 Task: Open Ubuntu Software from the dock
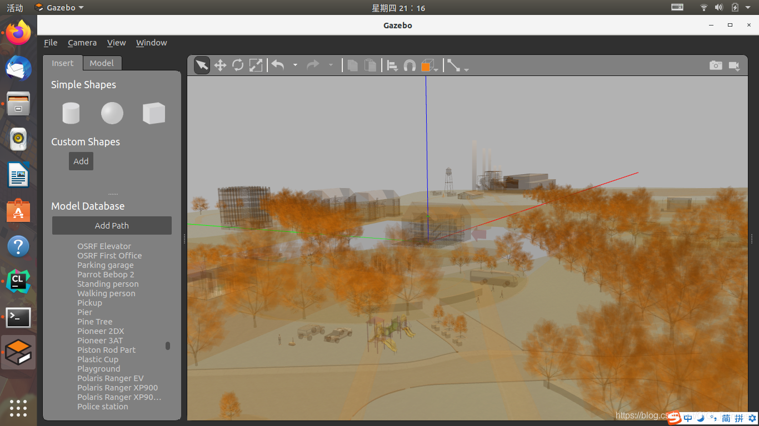click(x=18, y=211)
